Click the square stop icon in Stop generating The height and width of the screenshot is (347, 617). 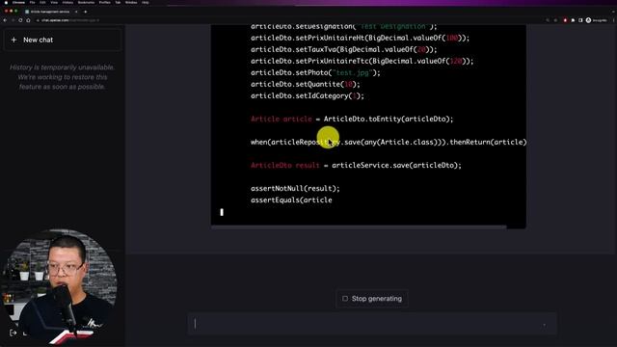click(345, 299)
